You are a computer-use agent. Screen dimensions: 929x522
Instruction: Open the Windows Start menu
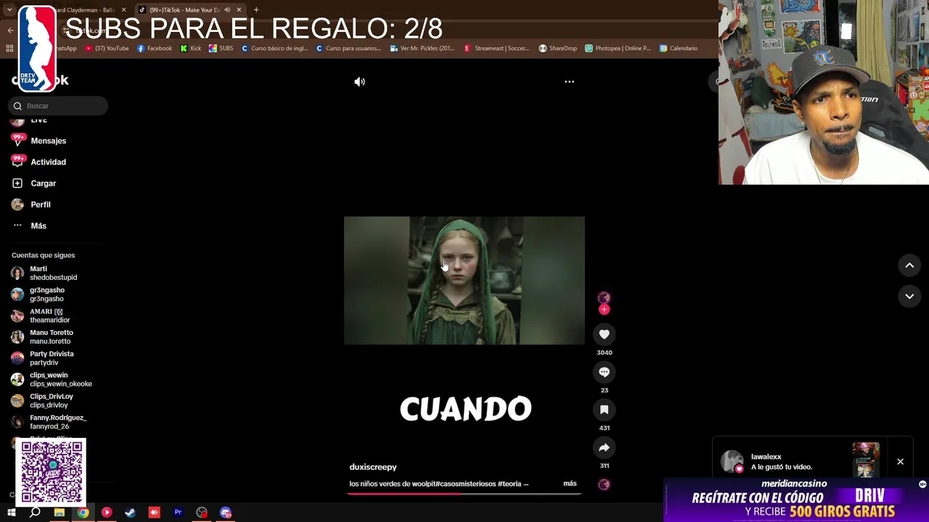(11, 513)
